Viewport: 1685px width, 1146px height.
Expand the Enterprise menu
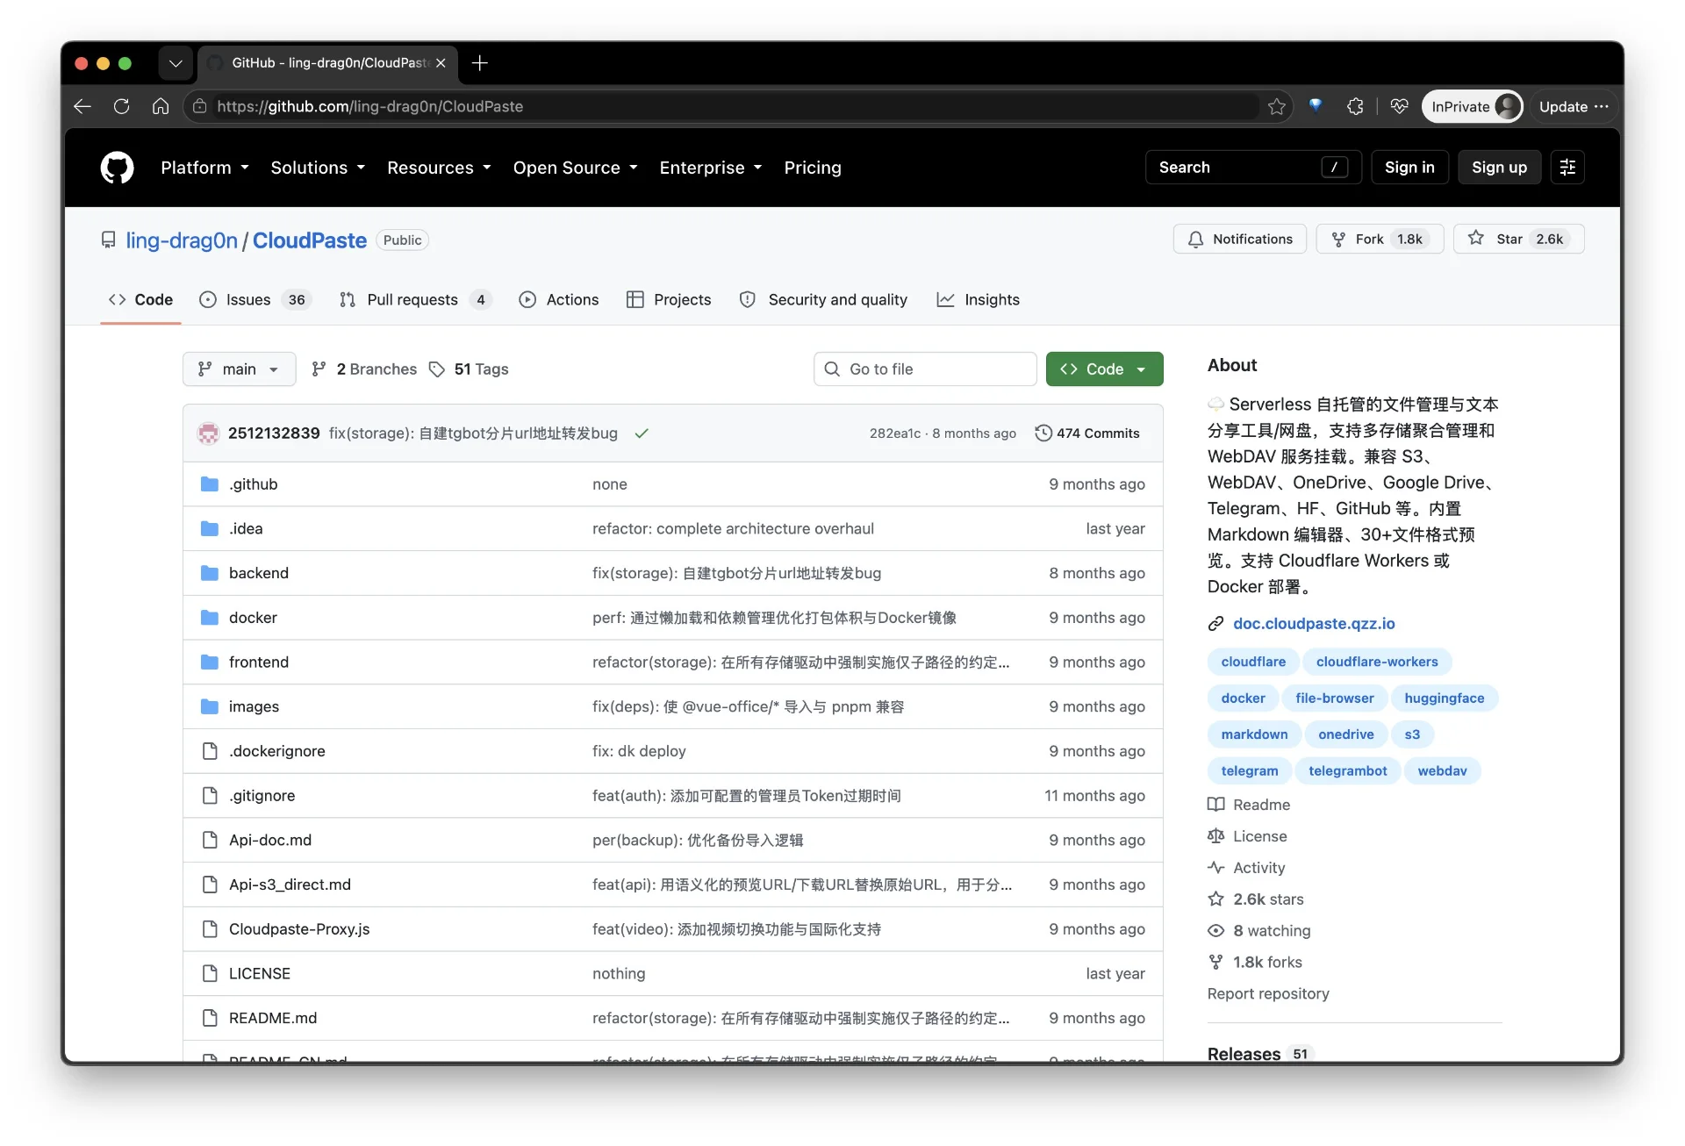tap(711, 168)
